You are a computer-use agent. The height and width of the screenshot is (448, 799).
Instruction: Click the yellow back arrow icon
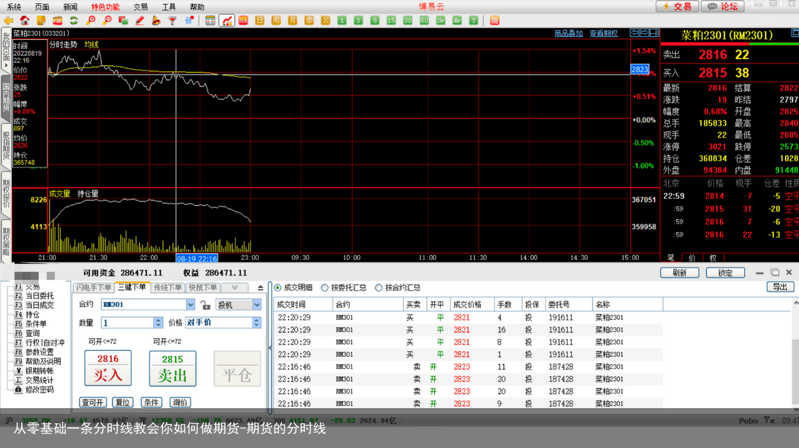coord(9,21)
